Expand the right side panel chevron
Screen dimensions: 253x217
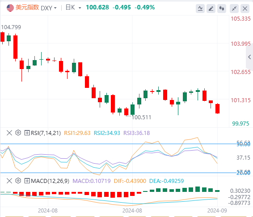[x=249, y=57]
